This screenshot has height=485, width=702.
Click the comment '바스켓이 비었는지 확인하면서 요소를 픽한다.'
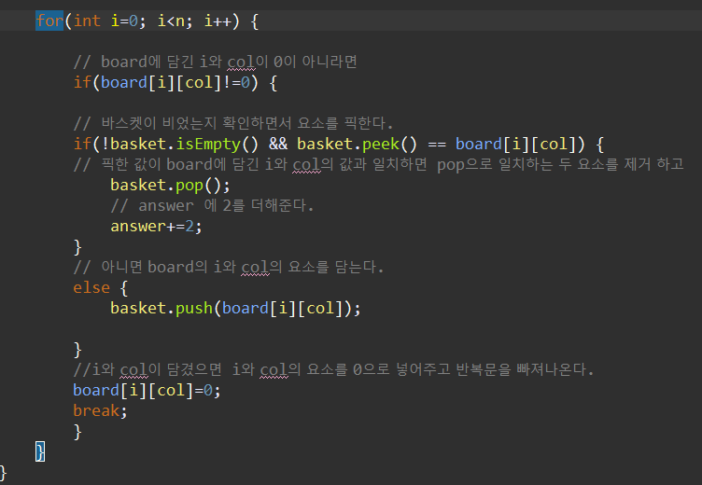point(233,123)
